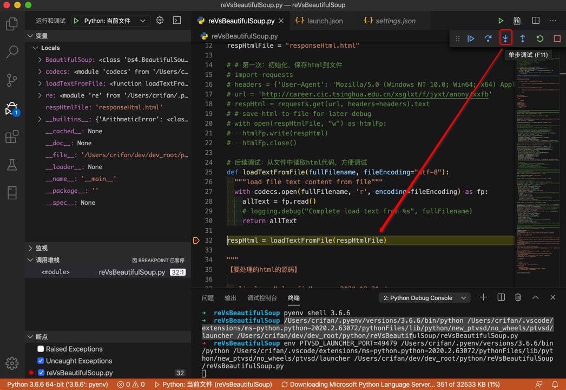Toggle reVsBeautifulSoup.py line 32 breakpoint checkbox

[41, 373]
